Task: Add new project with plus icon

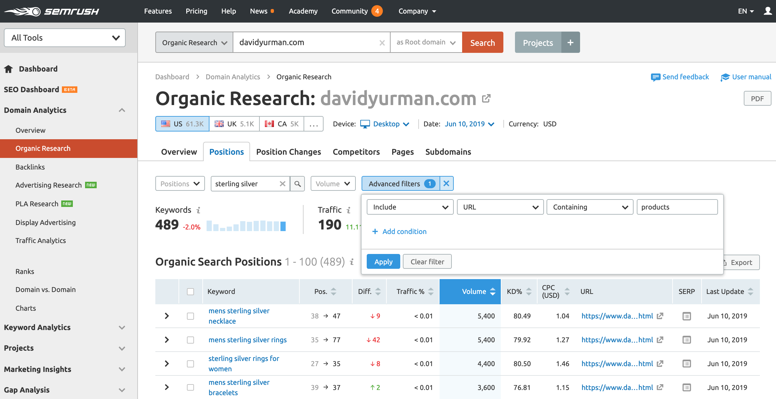Action: click(x=570, y=43)
